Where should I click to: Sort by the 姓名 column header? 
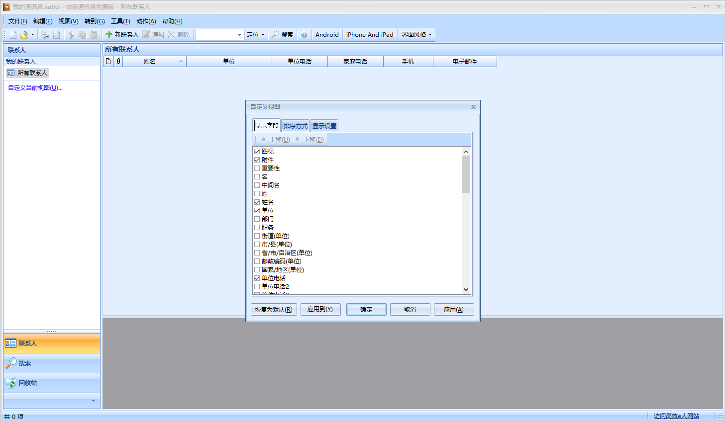click(155, 62)
